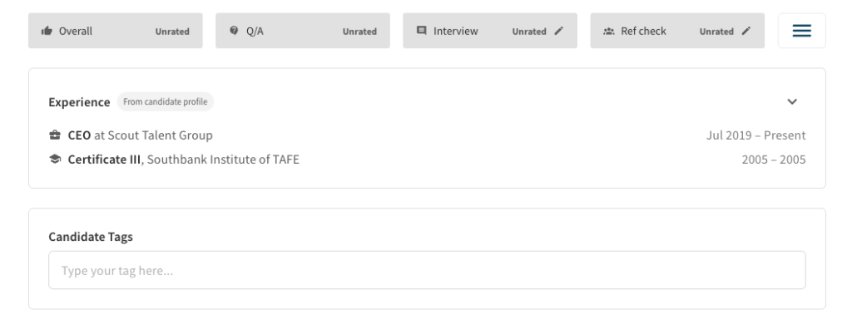This screenshot has width=852, height=324.
Task: Click the 'Unrated' label on Ref check
Action: pyautogui.click(x=716, y=32)
